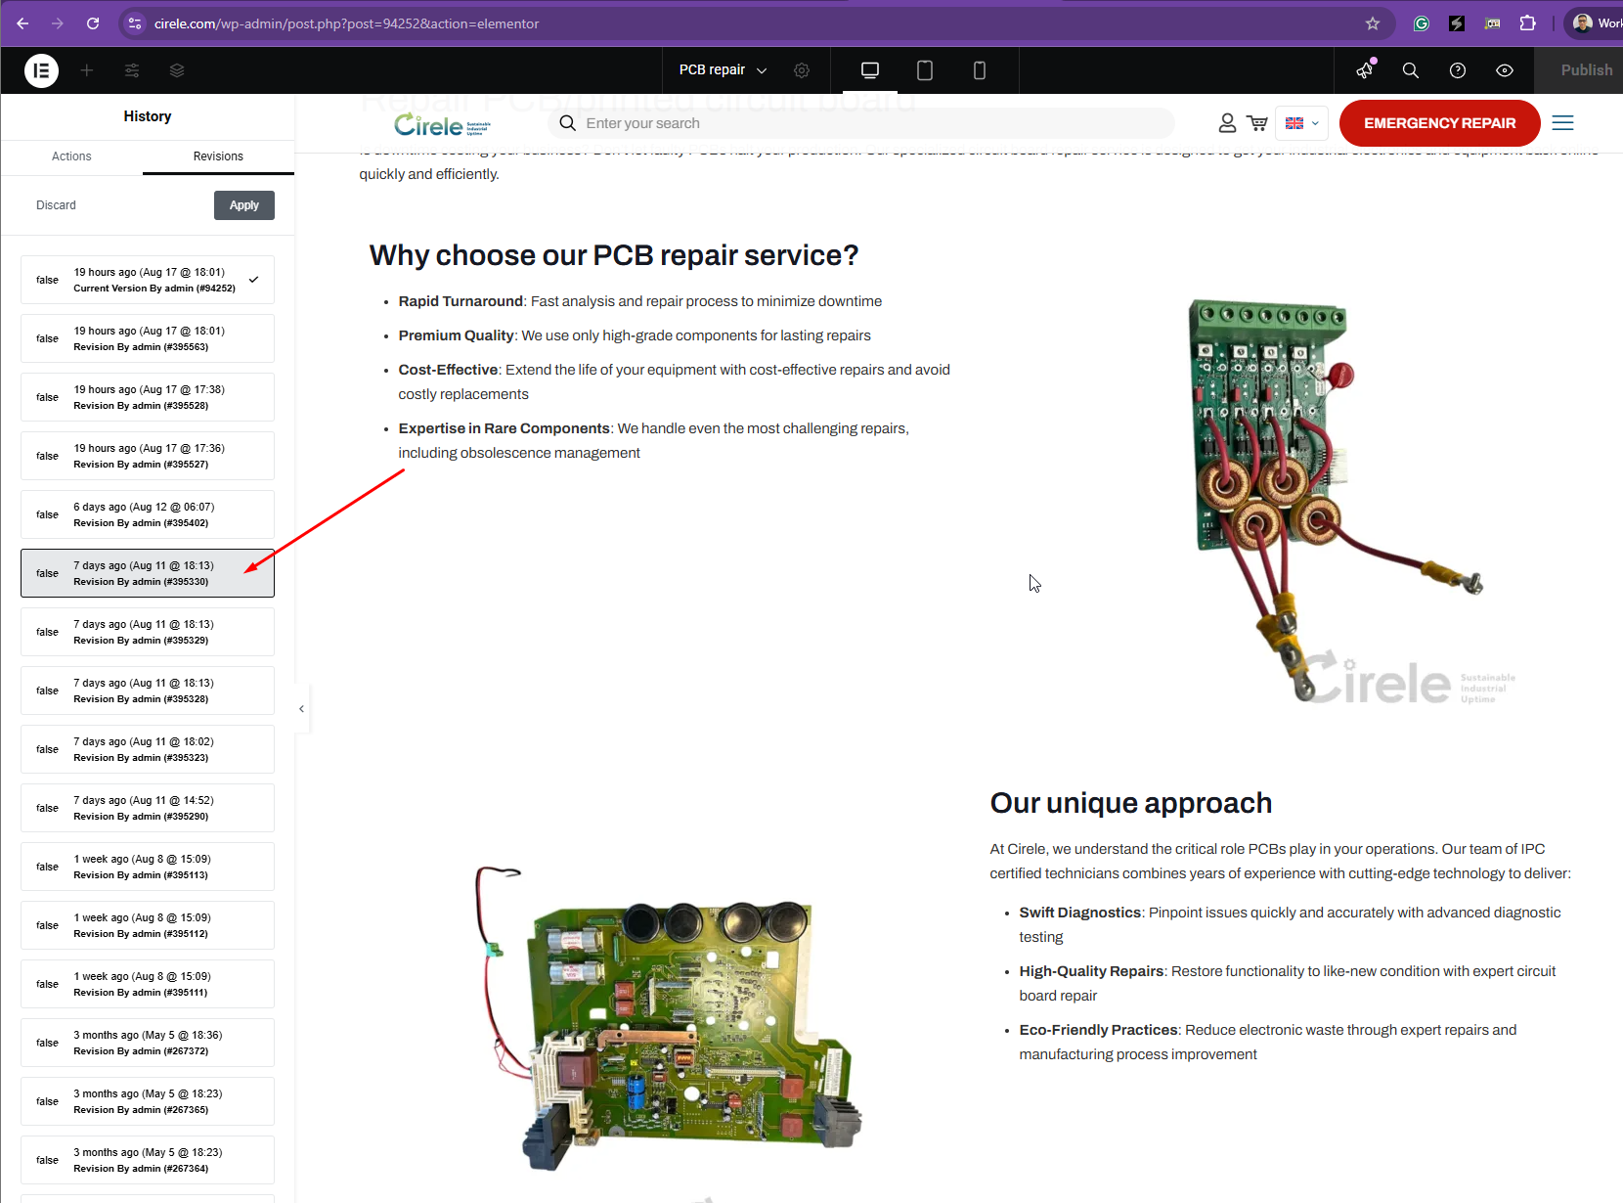Select revision #395290 from 14:52

tap(148, 808)
